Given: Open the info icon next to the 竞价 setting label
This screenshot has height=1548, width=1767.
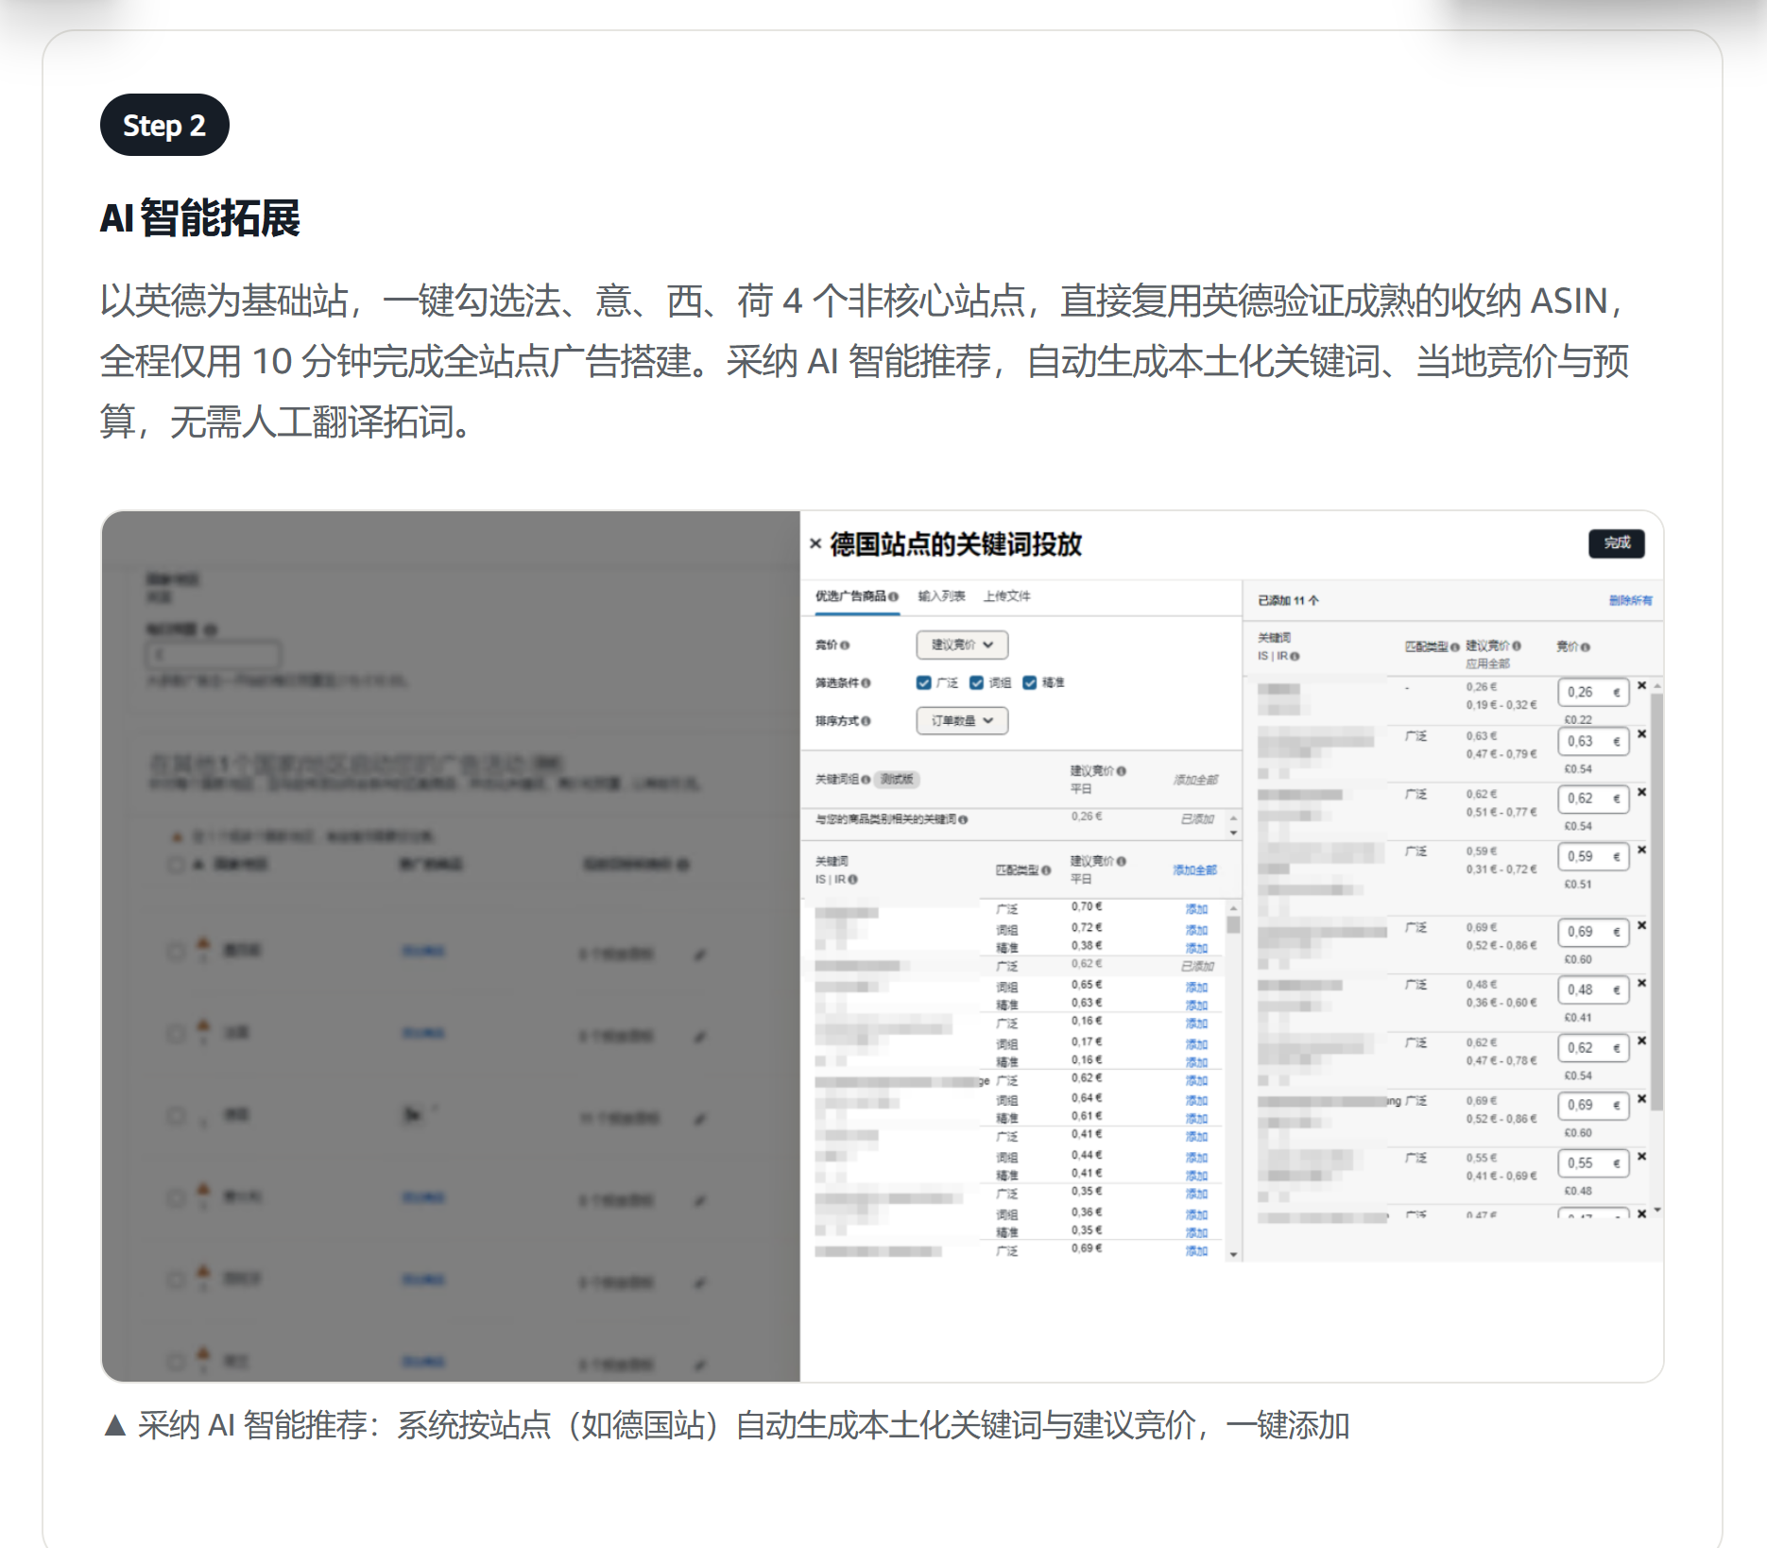Looking at the screenshot, I should pos(845,645).
